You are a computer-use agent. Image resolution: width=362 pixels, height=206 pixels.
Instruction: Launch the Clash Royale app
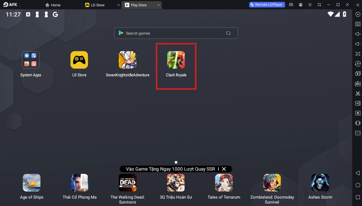176,60
